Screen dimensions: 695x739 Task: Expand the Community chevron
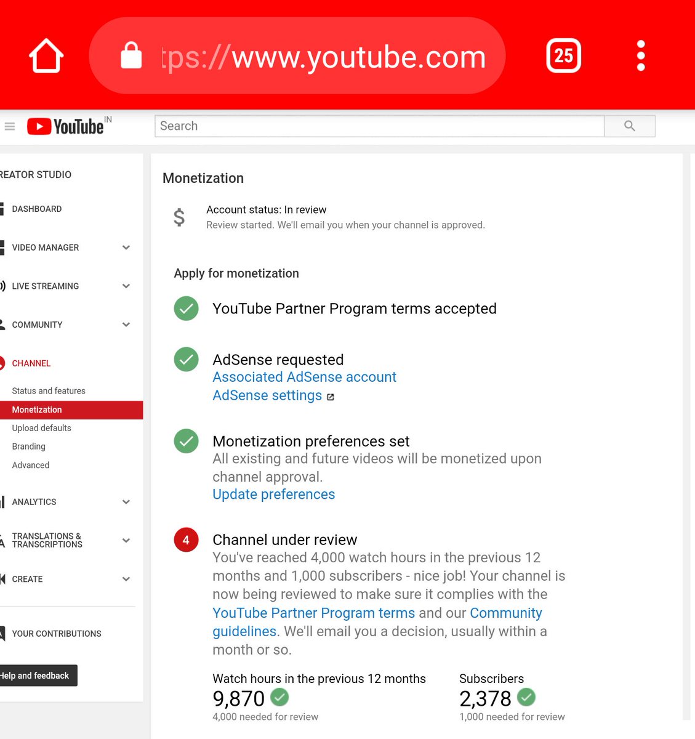(x=126, y=325)
